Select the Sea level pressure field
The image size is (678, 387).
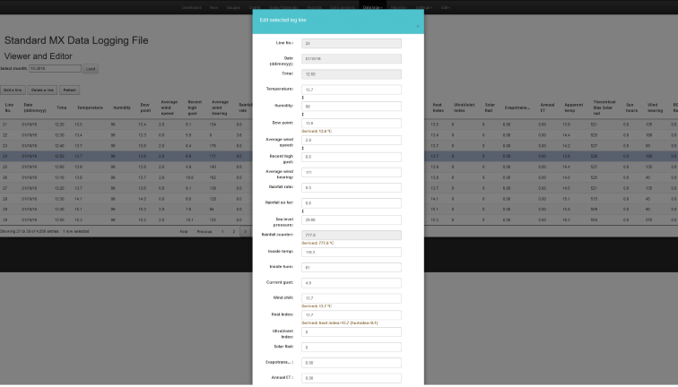click(352, 219)
